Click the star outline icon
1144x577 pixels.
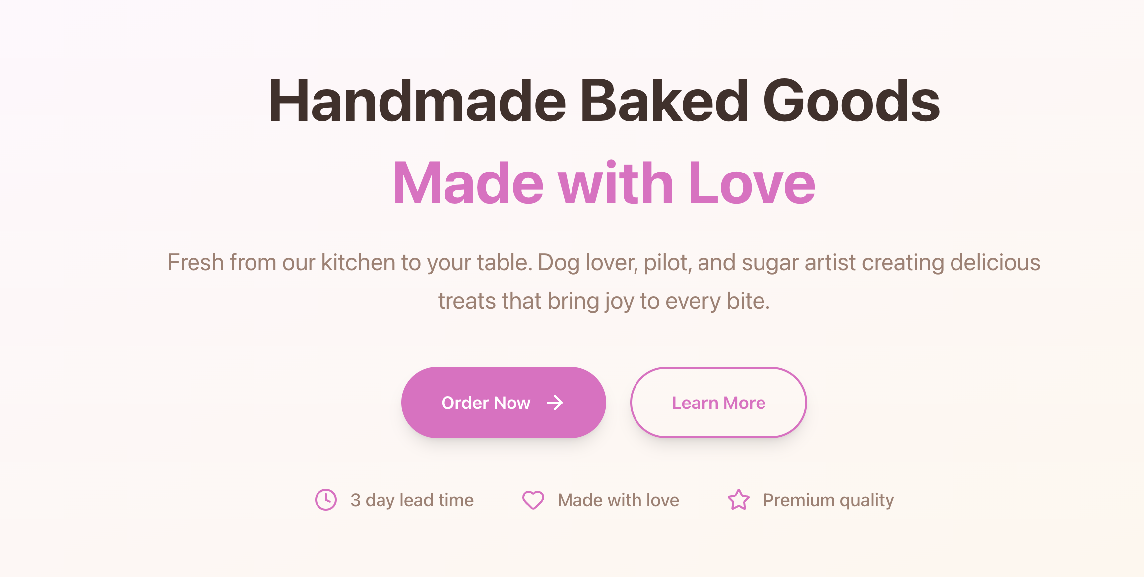click(x=739, y=500)
